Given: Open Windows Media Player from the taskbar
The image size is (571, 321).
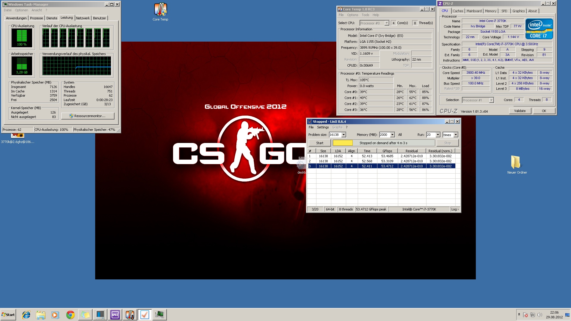Looking at the screenshot, I should pyautogui.click(x=55, y=315).
